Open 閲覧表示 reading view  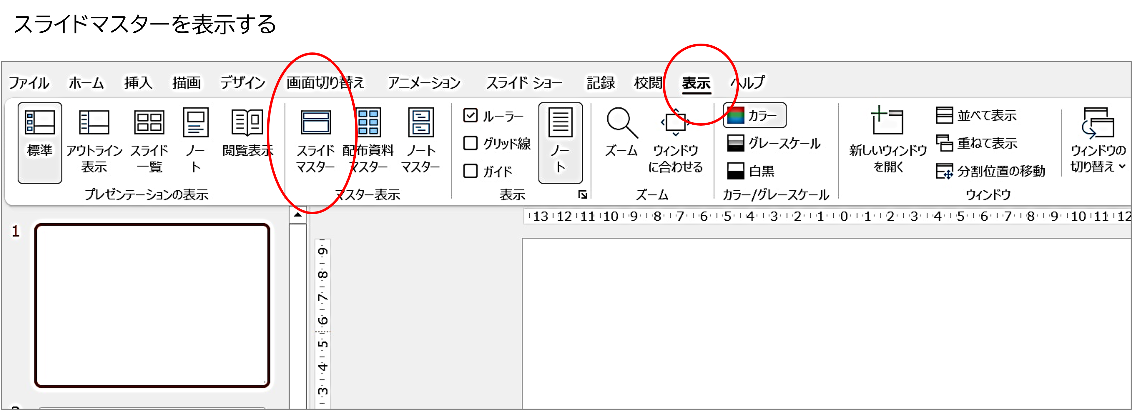click(247, 123)
